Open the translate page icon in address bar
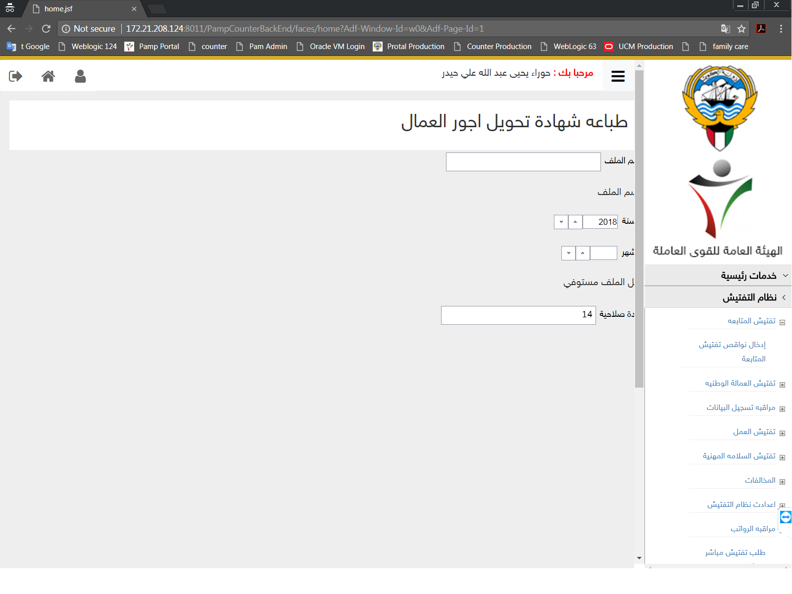The width and height of the screenshot is (792, 594). pyautogui.click(x=725, y=29)
